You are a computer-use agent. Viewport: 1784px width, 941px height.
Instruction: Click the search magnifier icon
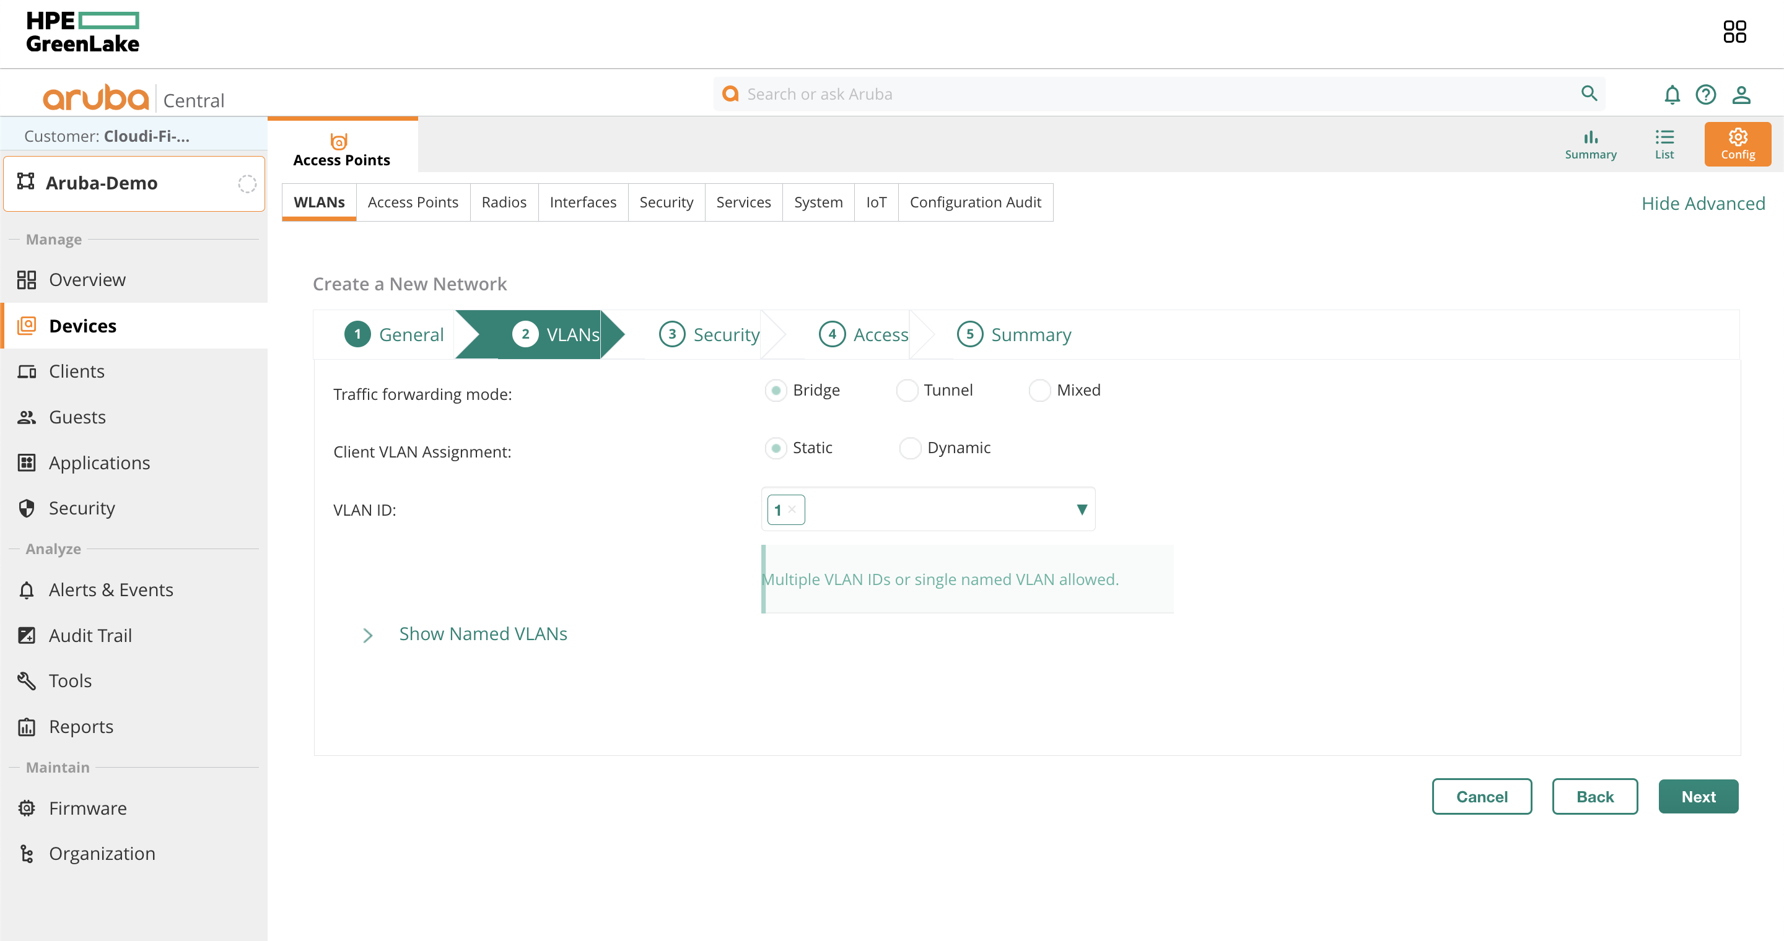pyautogui.click(x=1589, y=93)
